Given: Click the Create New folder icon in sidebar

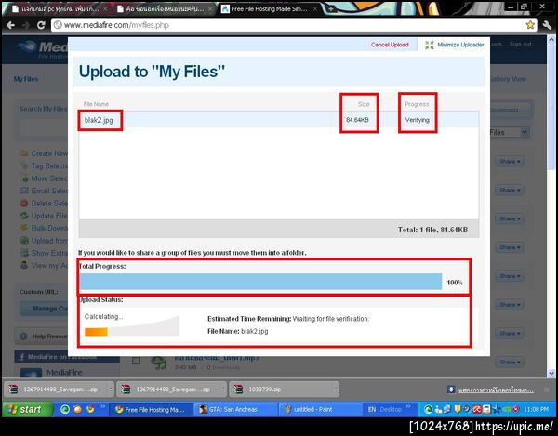Looking at the screenshot, I should (24, 153).
